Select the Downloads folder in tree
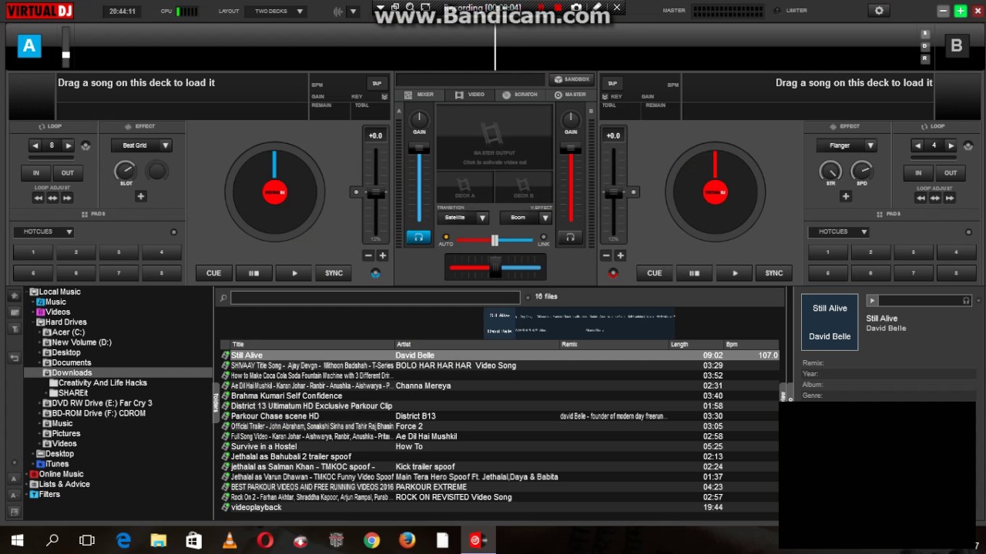The image size is (986, 554). tap(71, 372)
